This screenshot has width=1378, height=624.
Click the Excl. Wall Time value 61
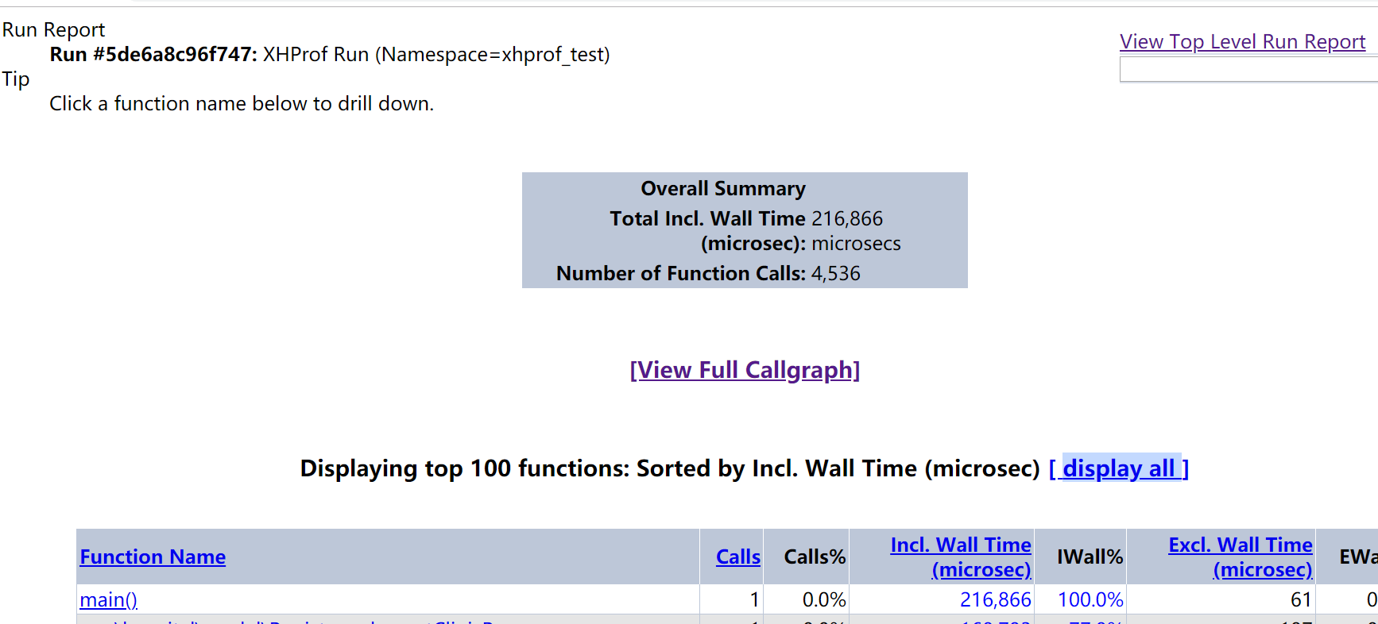1300,599
